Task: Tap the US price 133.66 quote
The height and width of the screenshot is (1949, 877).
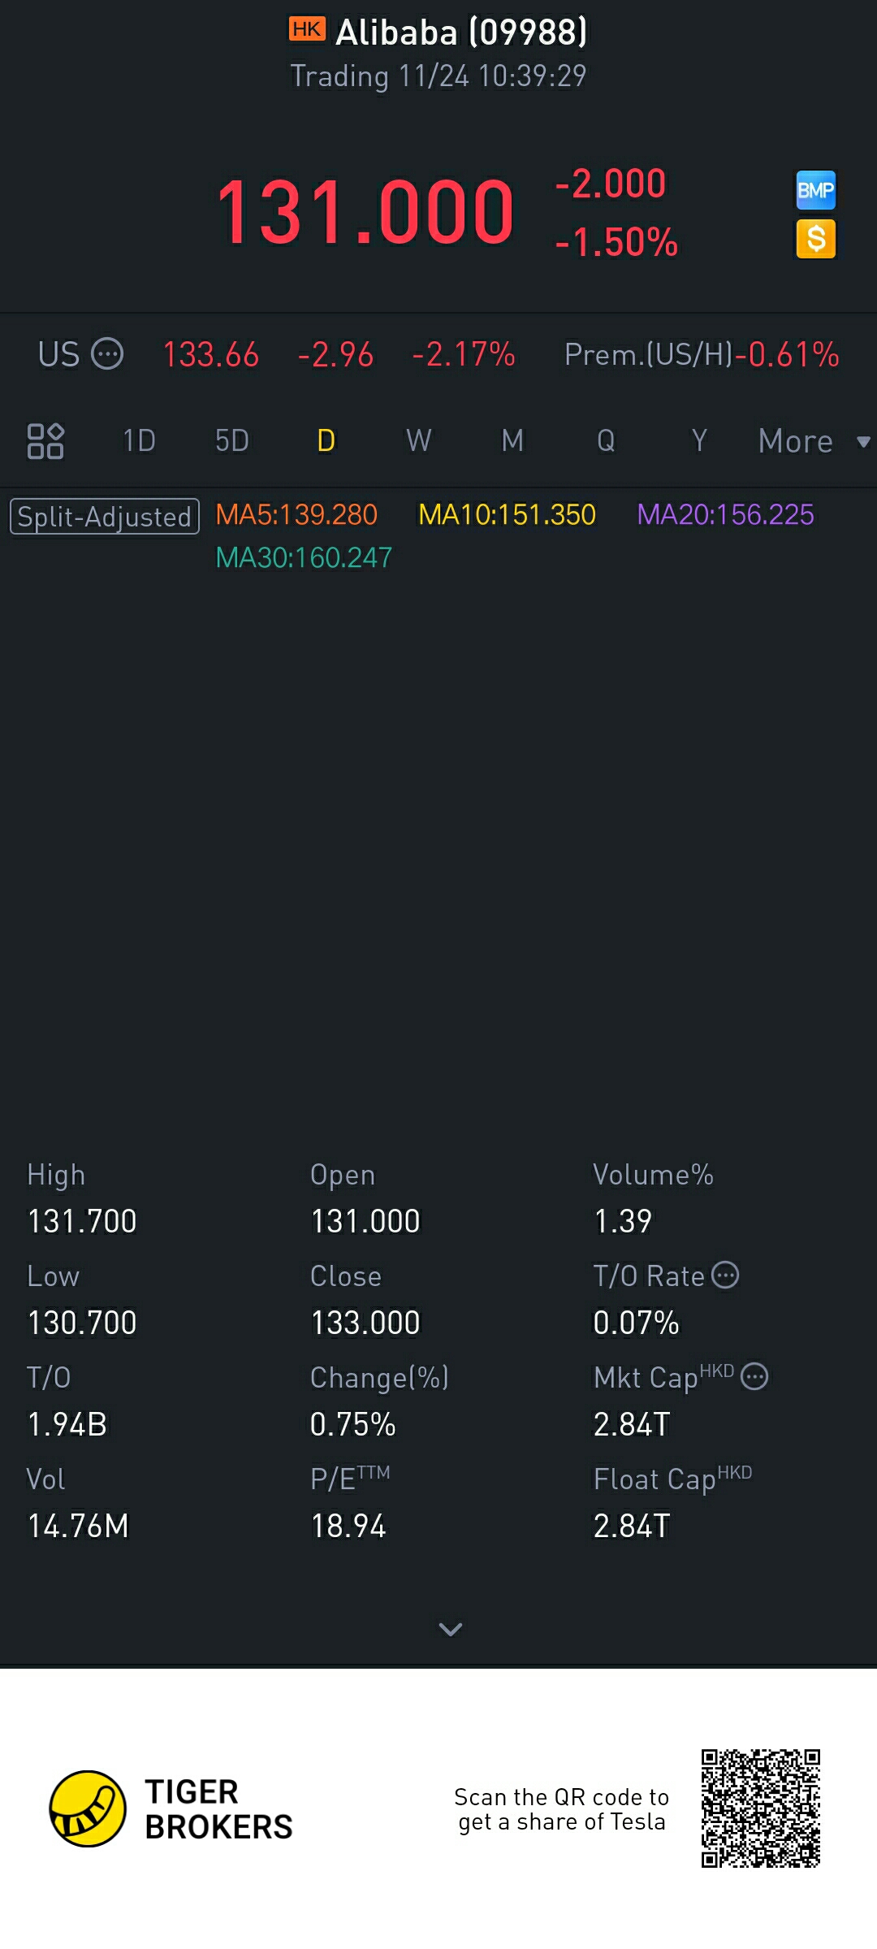Action: point(211,355)
